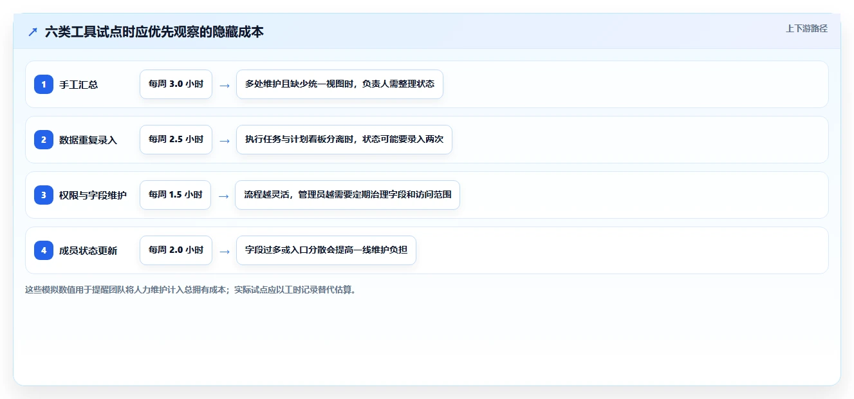
Task: Select the 手工汇总 row label
Action: coord(79,84)
